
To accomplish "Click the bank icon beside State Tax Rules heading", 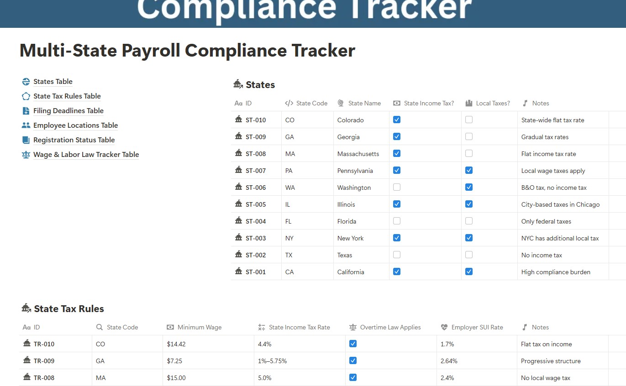I will click(x=26, y=308).
